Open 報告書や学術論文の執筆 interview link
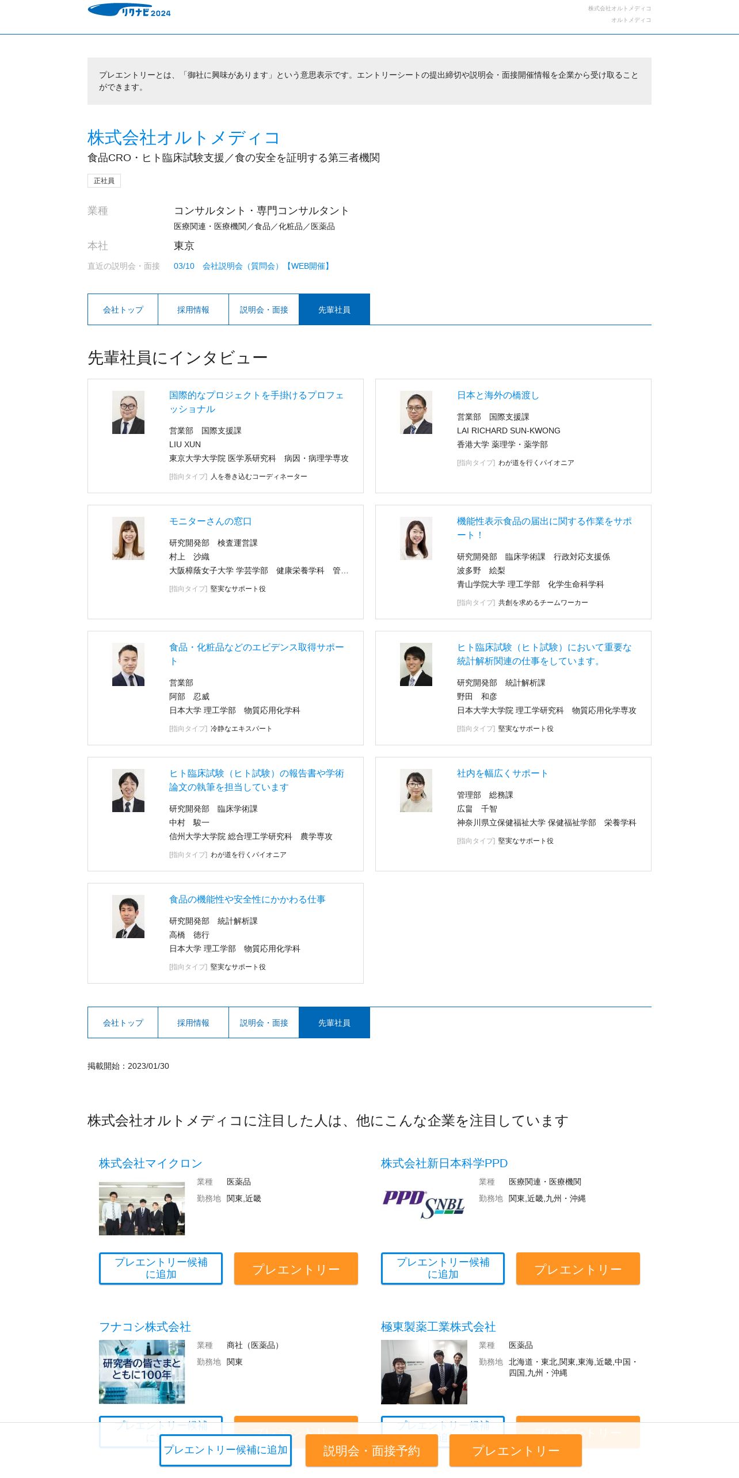 coord(257,780)
